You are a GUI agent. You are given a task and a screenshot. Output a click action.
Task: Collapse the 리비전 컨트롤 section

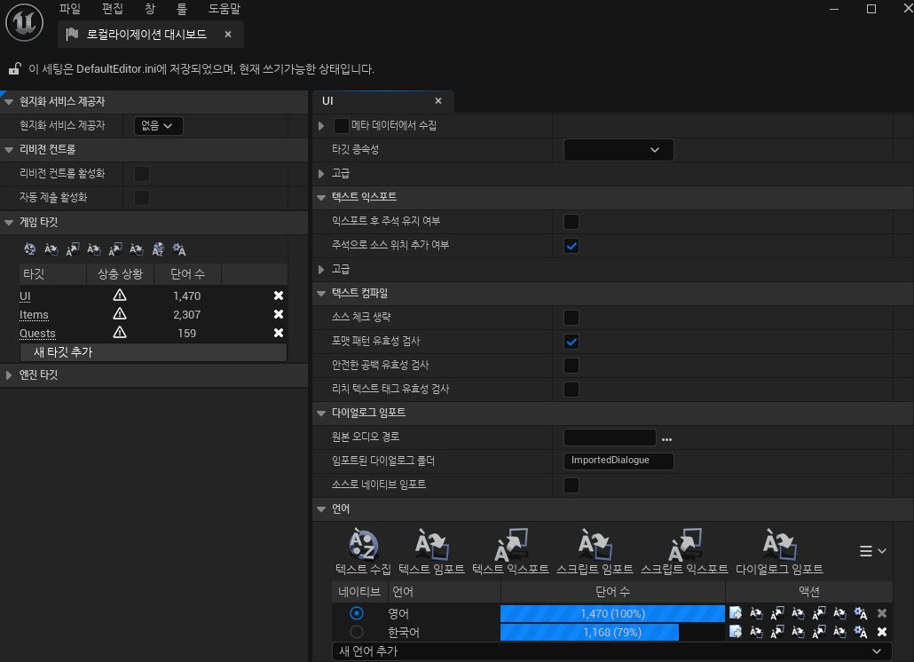[x=9, y=150]
